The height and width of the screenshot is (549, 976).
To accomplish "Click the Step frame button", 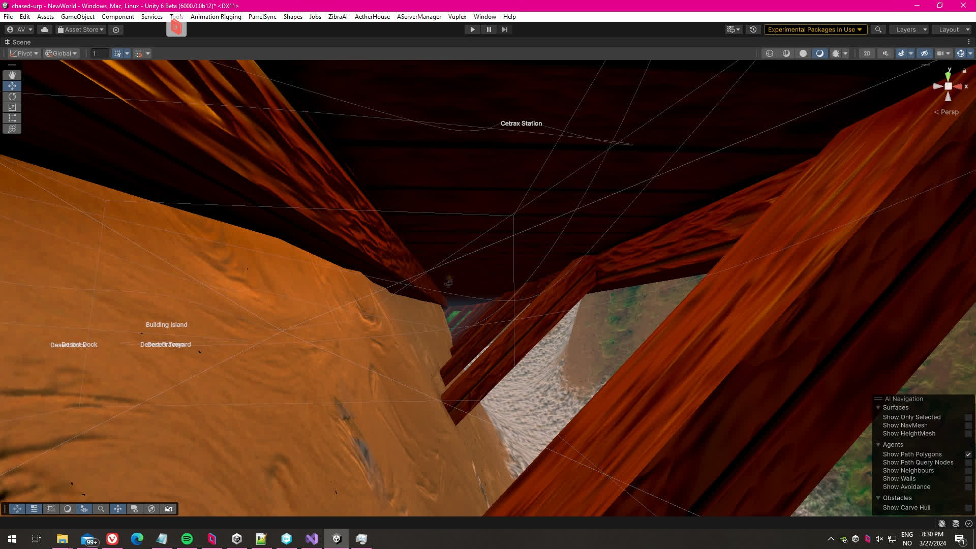I will point(504,29).
